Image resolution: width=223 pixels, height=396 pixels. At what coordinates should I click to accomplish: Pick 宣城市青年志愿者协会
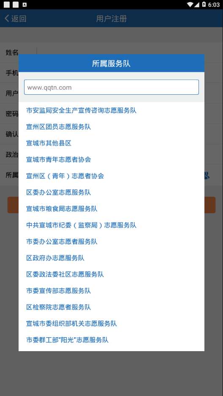tap(111, 159)
